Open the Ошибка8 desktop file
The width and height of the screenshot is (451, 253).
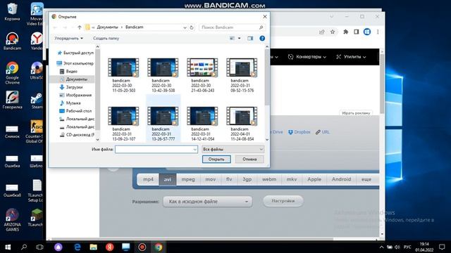click(12, 190)
